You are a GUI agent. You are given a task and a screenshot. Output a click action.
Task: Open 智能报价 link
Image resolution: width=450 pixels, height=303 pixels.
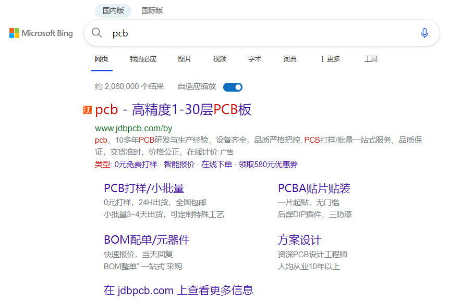(x=179, y=165)
